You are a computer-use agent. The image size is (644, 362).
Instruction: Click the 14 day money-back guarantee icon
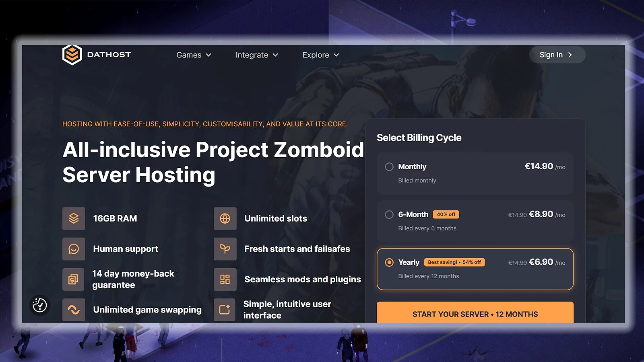coord(73,279)
